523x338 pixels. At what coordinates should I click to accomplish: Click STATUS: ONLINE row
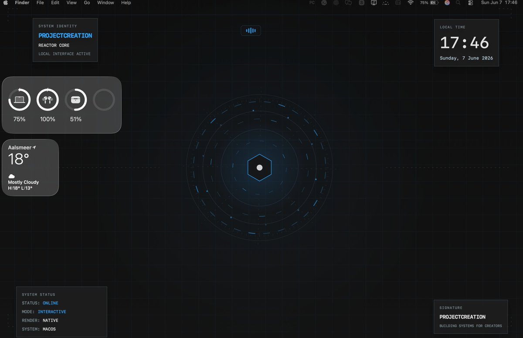tap(40, 303)
